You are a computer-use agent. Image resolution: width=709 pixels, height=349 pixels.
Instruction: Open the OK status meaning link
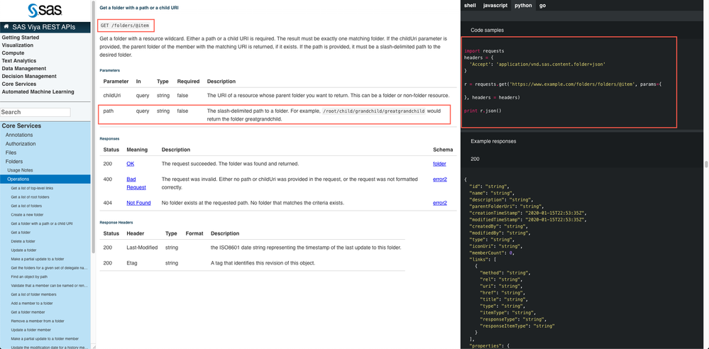click(x=130, y=164)
